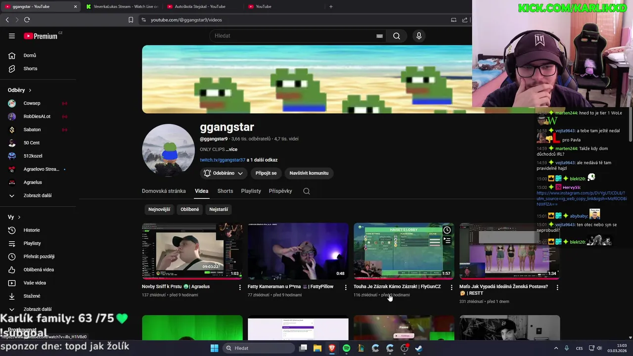Open Steam from taskbar
The image size is (633, 356).
[419, 348]
